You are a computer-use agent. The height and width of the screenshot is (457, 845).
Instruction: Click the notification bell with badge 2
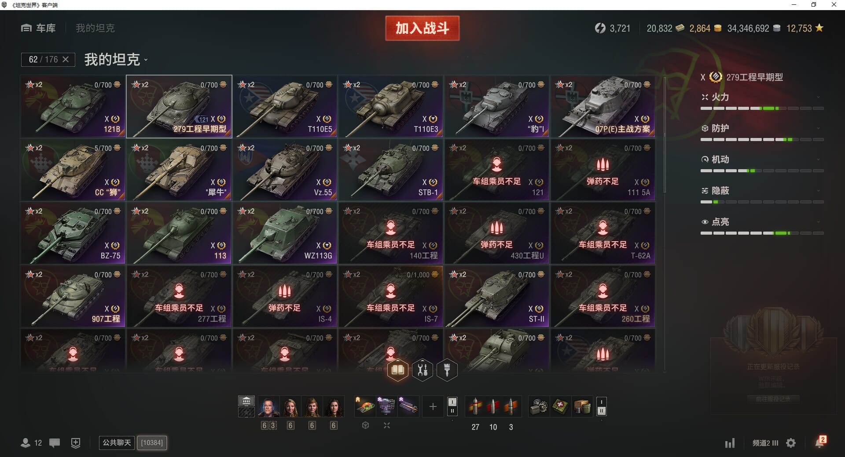point(820,442)
